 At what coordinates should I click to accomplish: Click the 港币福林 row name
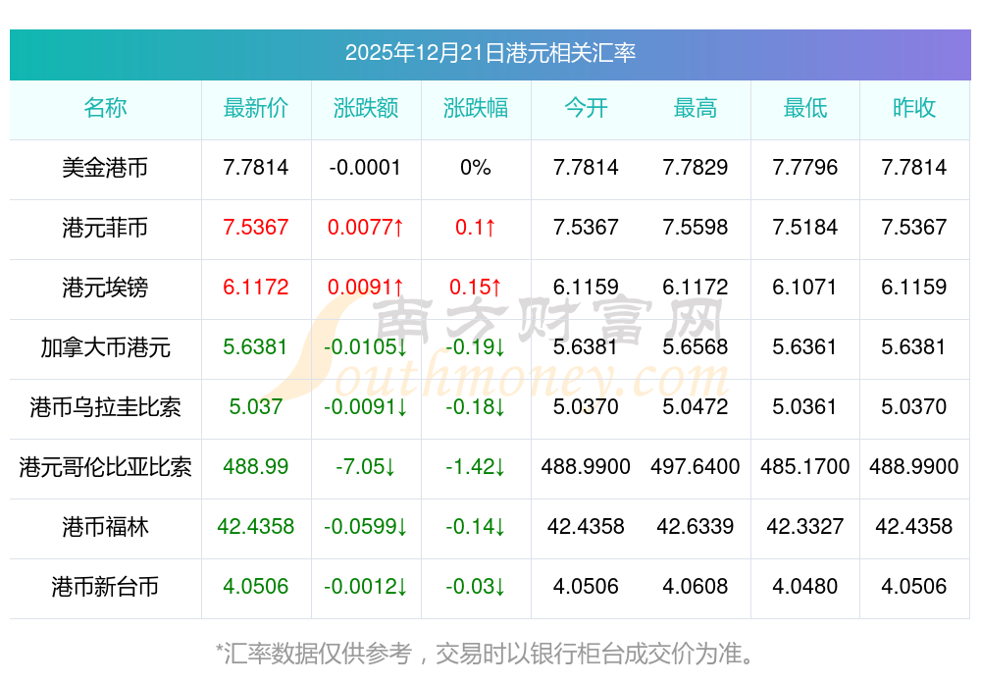click(105, 527)
